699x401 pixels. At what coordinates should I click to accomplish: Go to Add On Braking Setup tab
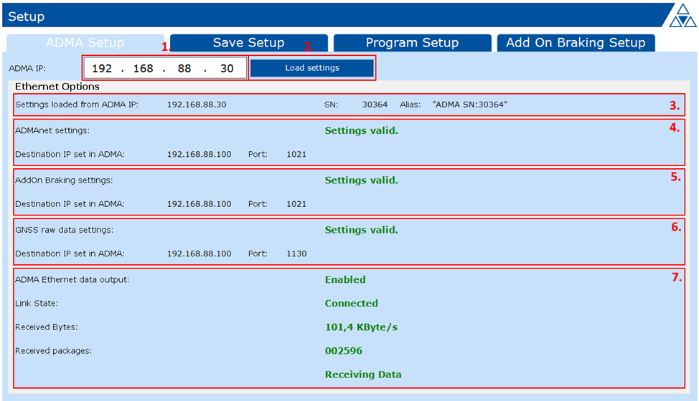tap(576, 43)
